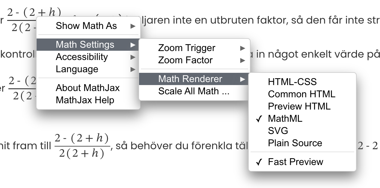Select the checked MathML renderer option
380x188 pixels.
[x=285, y=118]
